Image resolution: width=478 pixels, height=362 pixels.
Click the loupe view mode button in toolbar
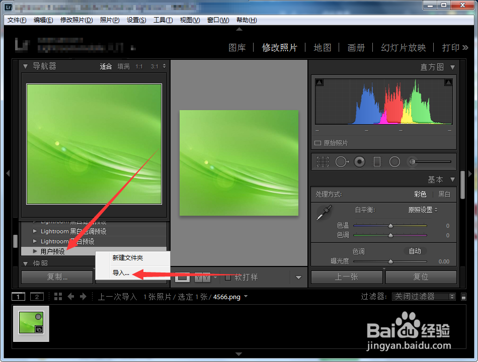click(182, 278)
